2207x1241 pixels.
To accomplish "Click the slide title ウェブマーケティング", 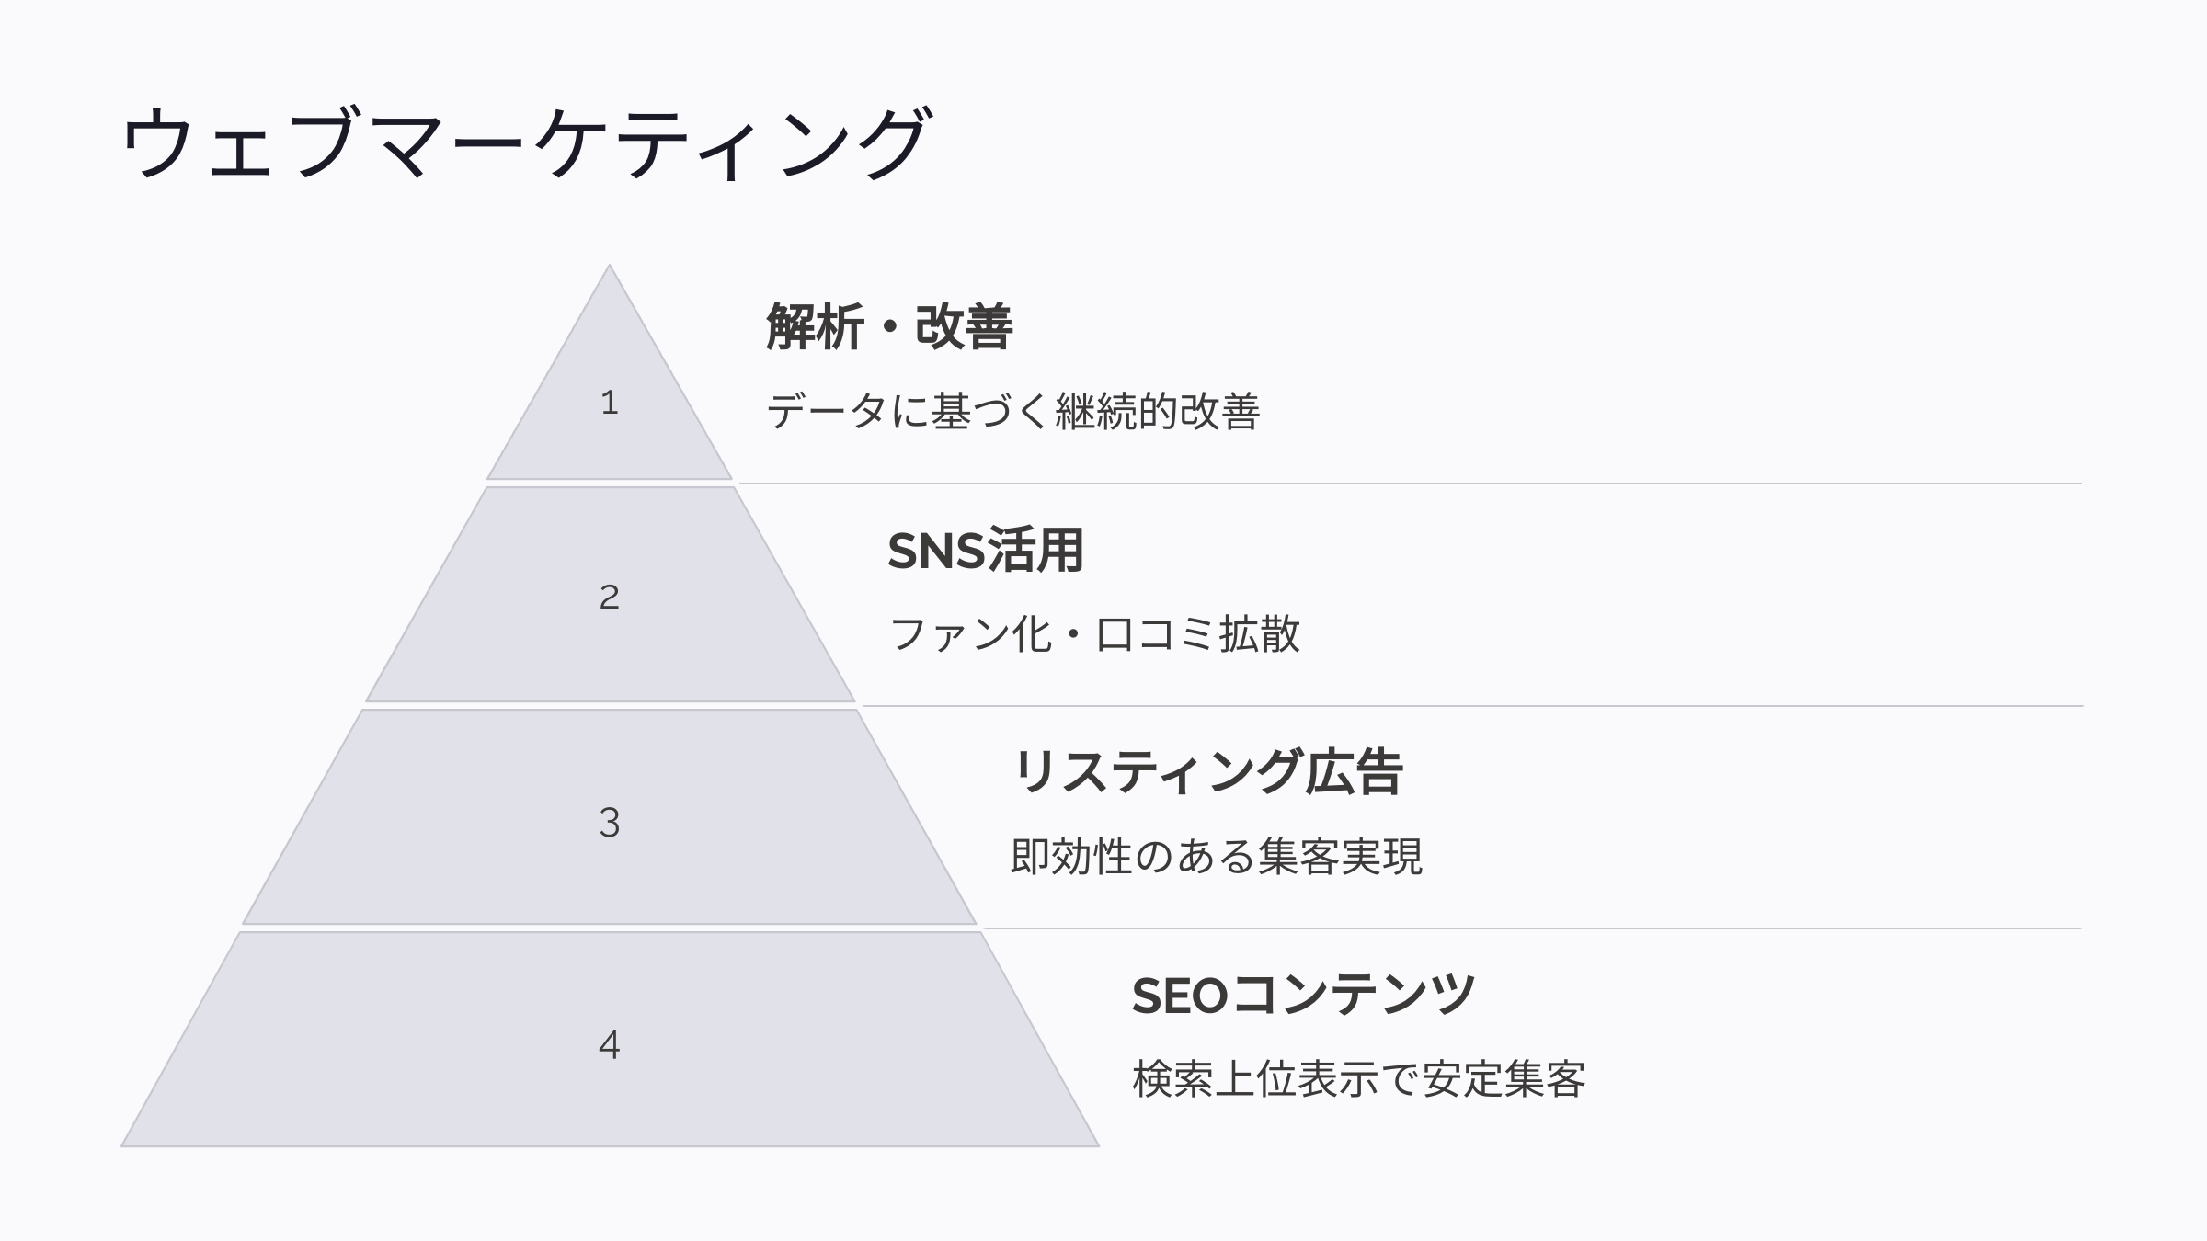I will click(x=525, y=142).
